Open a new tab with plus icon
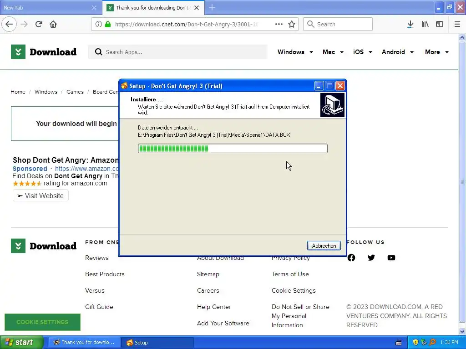The image size is (466, 349). pos(212,7)
